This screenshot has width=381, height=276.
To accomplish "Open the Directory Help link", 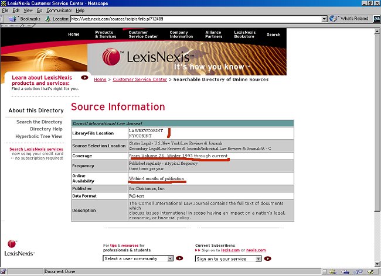I will [46, 129].
